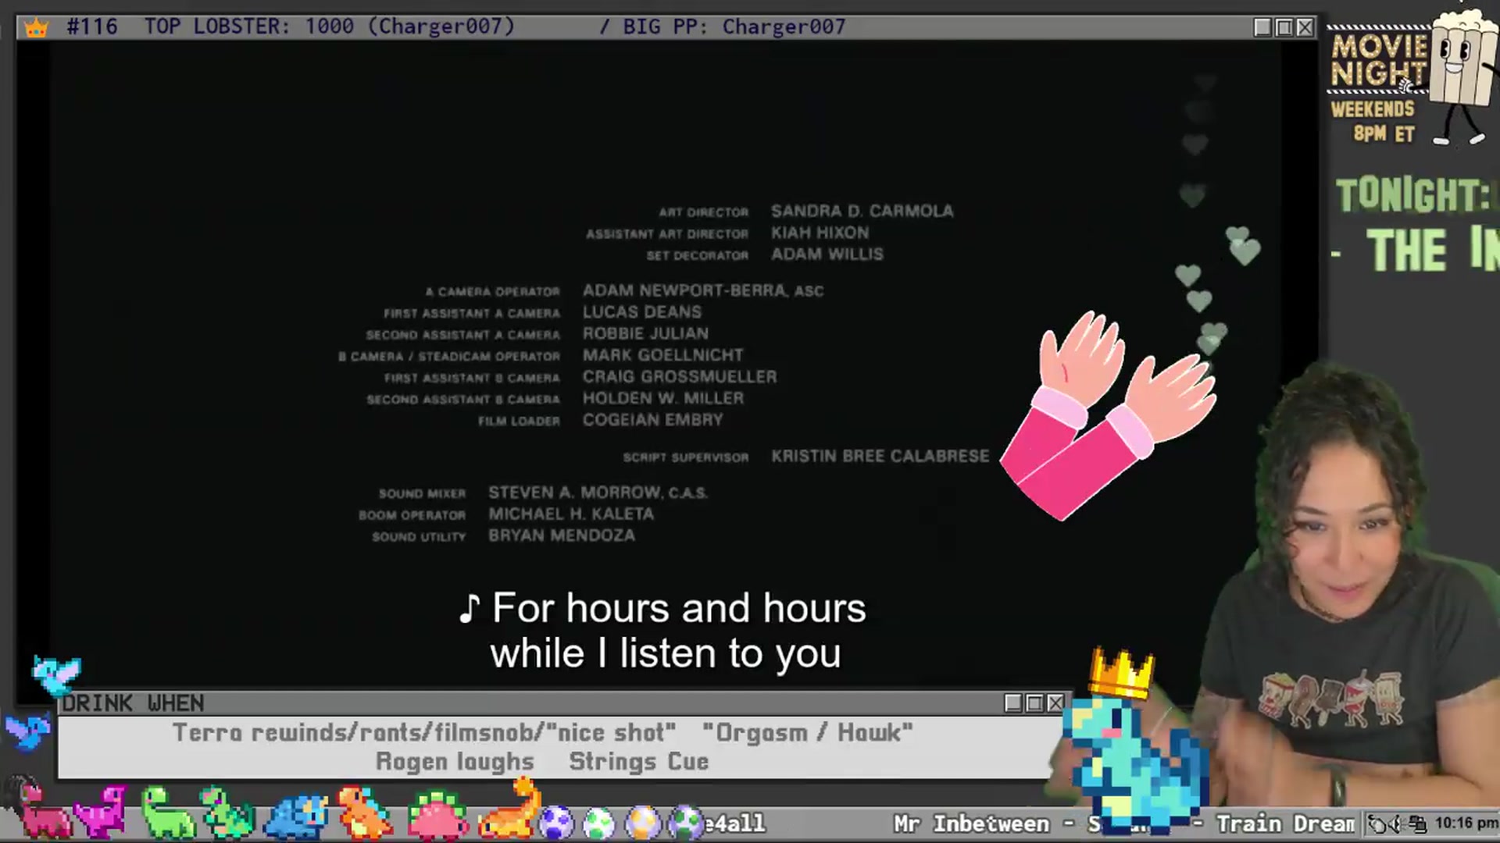Click the blue-spotted egg

point(556,823)
